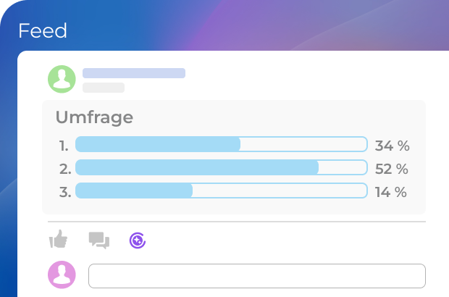Click the "14 %" result label
449x297 pixels.
point(391,192)
